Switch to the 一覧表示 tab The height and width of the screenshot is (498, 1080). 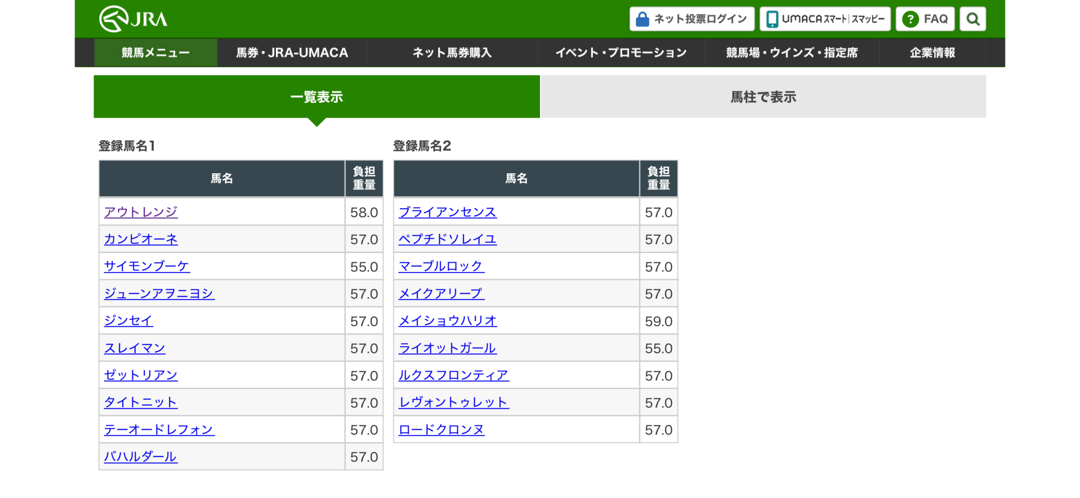point(316,97)
